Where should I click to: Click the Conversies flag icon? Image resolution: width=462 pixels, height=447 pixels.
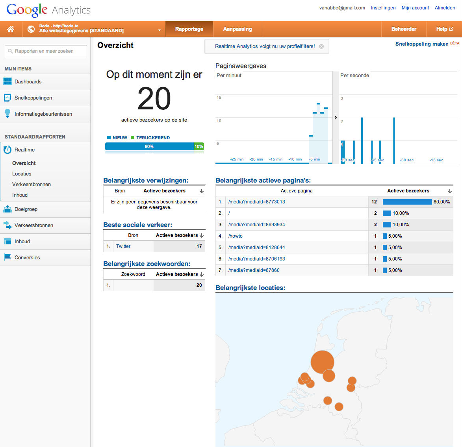pos(7,257)
